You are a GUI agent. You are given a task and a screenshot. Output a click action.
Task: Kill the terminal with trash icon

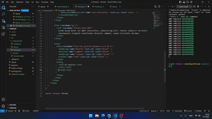[x=198, y=7]
